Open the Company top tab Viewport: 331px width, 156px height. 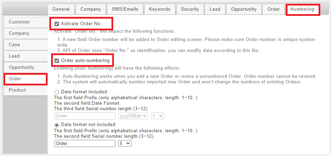click(91, 9)
